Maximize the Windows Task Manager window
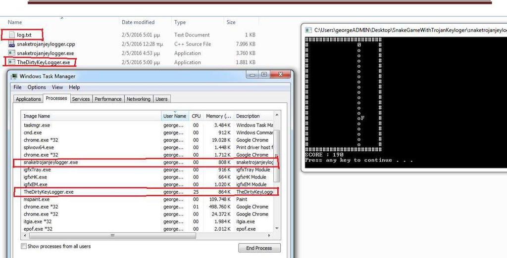The width and height of the screenshot is (507, 258). (x=264, y=75)
